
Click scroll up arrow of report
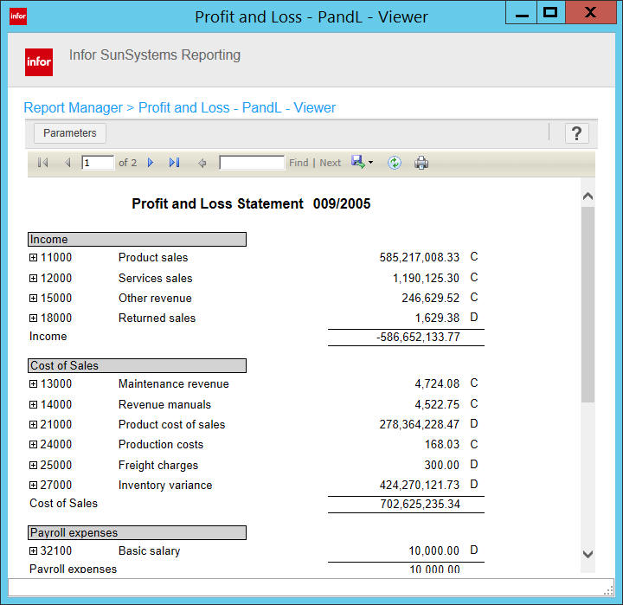click(588, 196)
